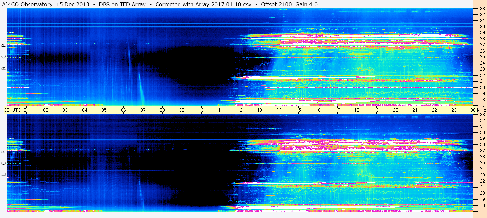
Task: Select the 20 hour time marker
Action: coord(396,110)
